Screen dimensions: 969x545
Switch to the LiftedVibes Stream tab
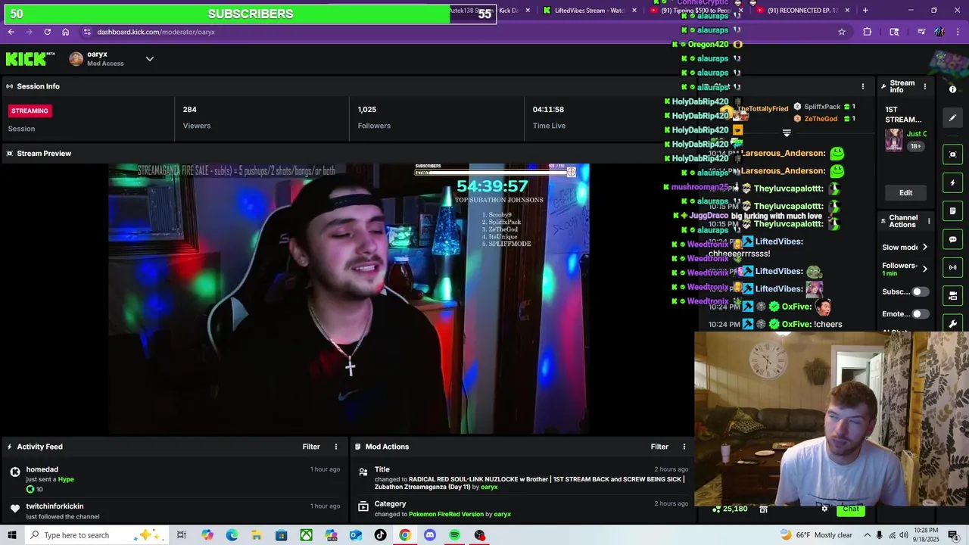click(x=590, y=11)
